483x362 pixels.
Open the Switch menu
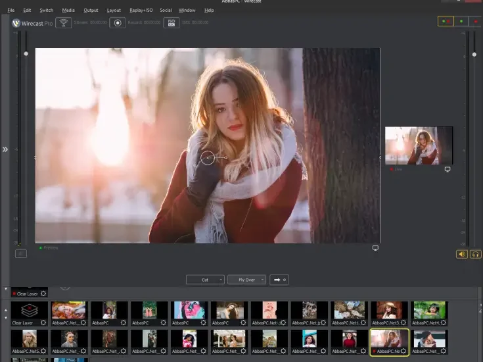click(46, 10)
